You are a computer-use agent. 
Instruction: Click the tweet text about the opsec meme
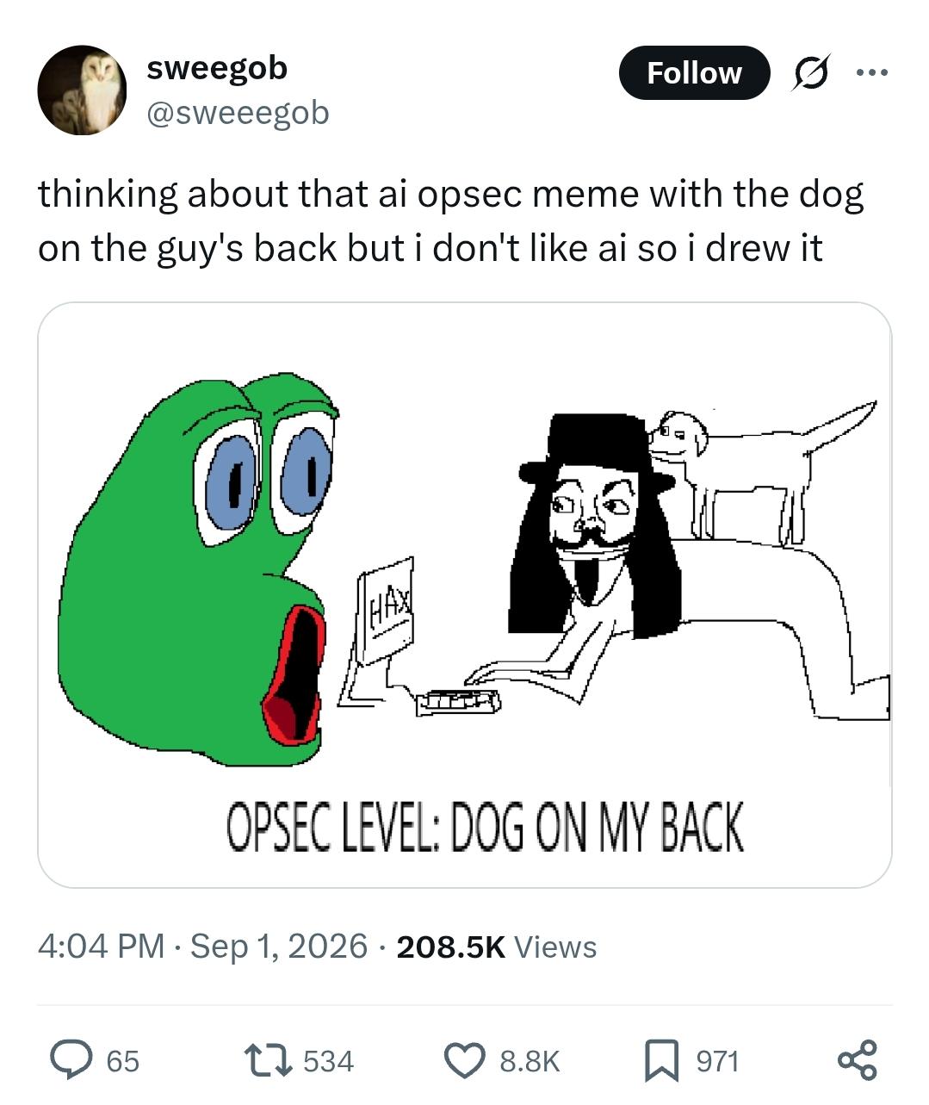click(450, 221)
